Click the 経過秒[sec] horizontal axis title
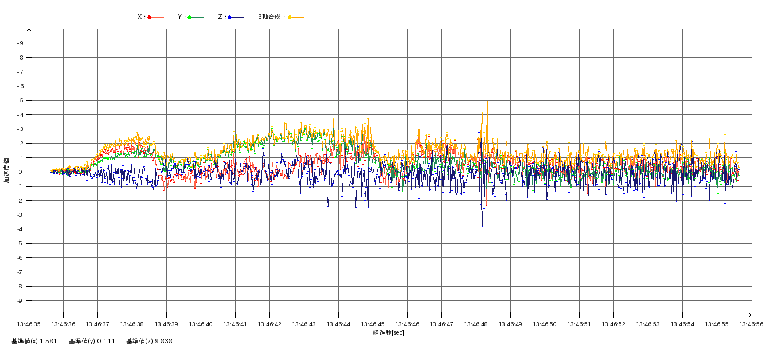The image size is (774, 349). click(x=388, y=332)
